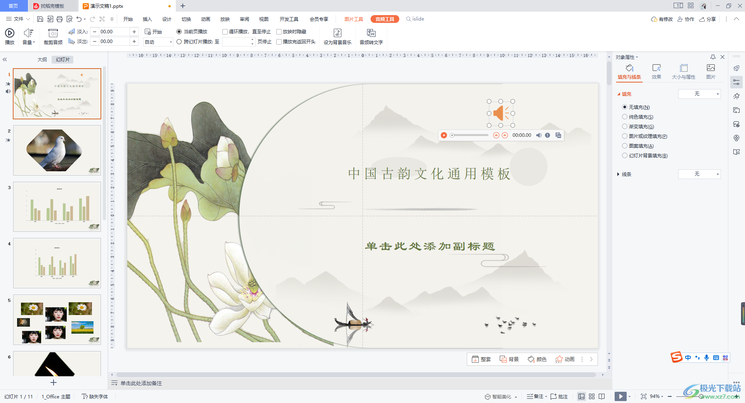Screen dimensions: 745x403
Task: Select the audio speaker icon on slide
Action: click(501, 113)
